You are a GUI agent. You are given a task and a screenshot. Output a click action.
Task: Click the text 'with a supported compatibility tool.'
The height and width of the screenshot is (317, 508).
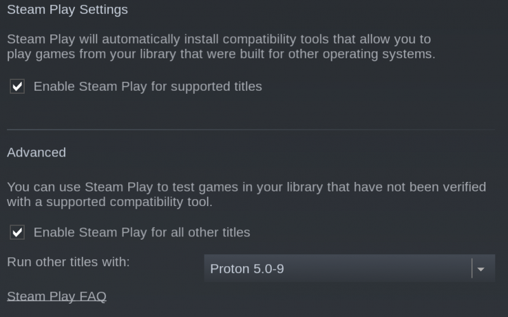coord(109,202)
